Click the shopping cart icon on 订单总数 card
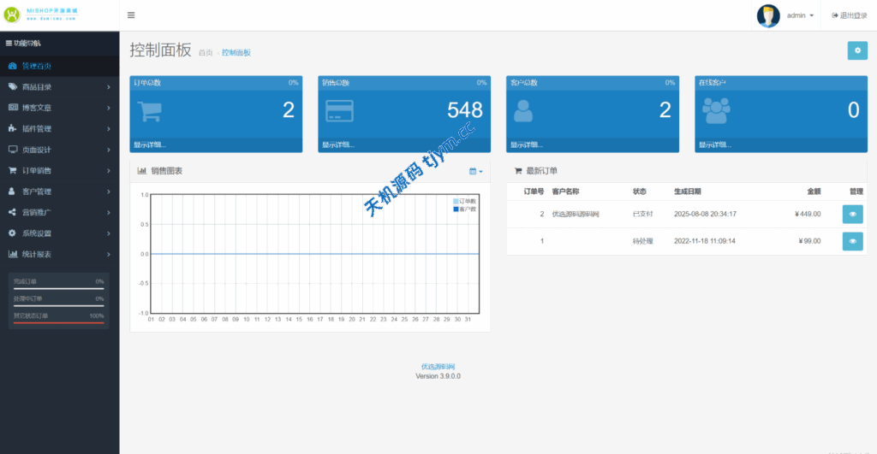 [x=149, y=111]
